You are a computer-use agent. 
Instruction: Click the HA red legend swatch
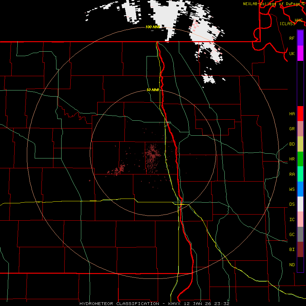click(300, 114)
